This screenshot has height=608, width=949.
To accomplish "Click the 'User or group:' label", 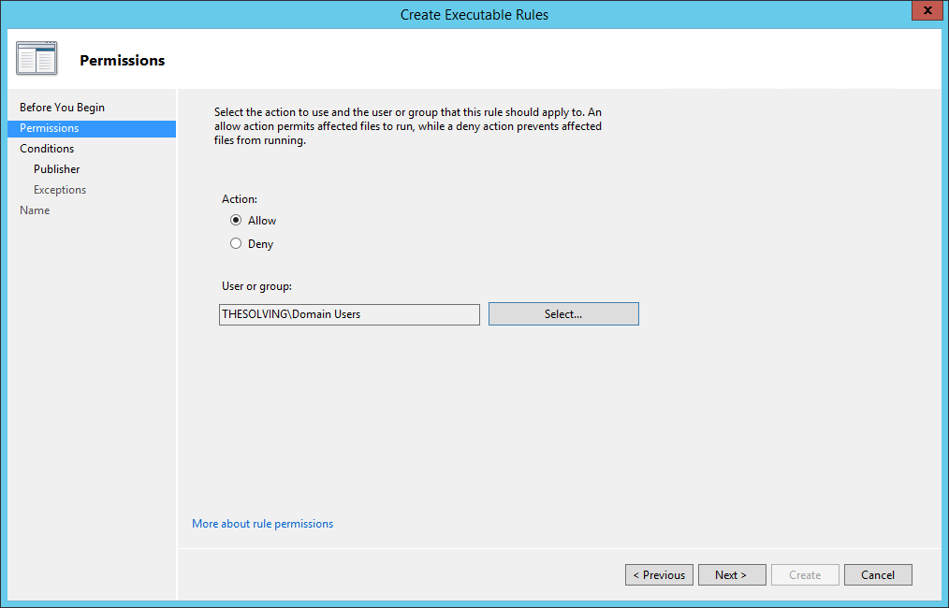I will point(256,286).
